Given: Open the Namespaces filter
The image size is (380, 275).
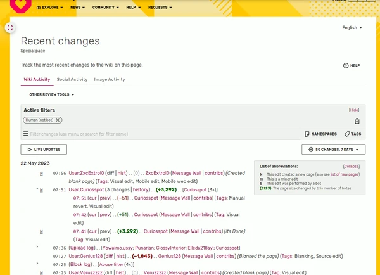Looking at the screenshot, I should 321,134.
